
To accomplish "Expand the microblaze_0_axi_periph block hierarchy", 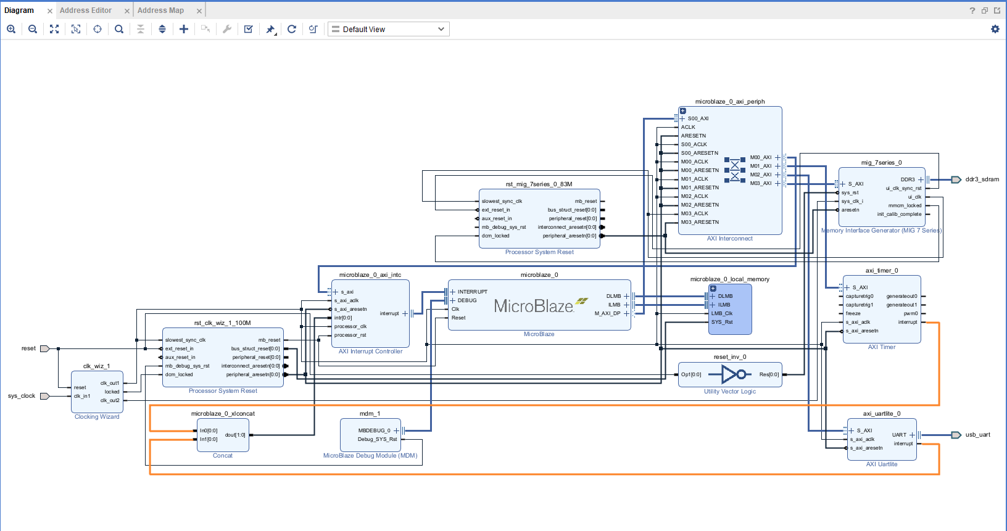I will [683, 111].
